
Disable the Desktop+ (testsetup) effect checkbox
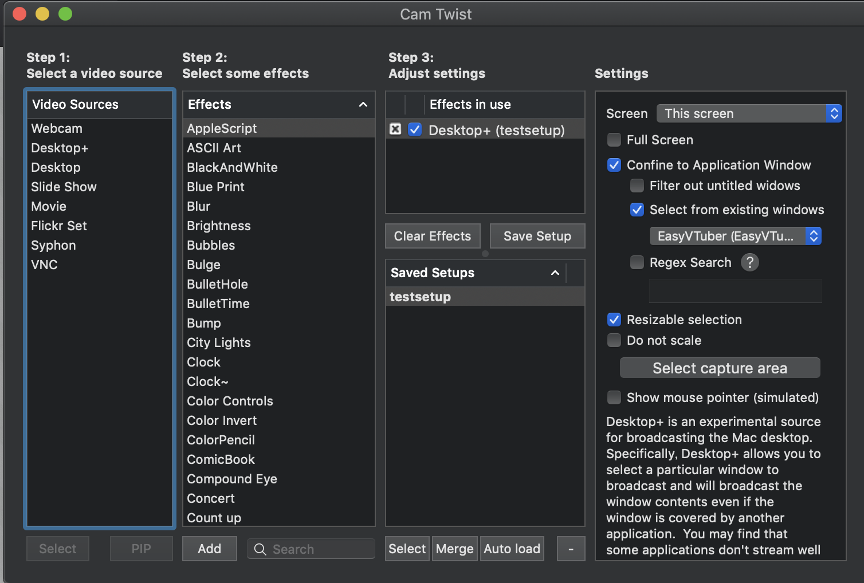tap(415, 129)
